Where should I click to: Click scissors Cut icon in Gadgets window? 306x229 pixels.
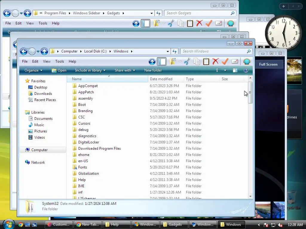[x=171, y=23]
